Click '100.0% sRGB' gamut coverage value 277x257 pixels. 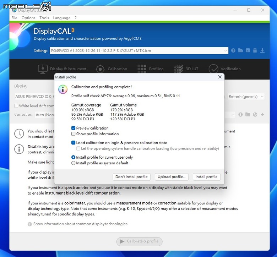pyautogui.click(x=82, y=110)
